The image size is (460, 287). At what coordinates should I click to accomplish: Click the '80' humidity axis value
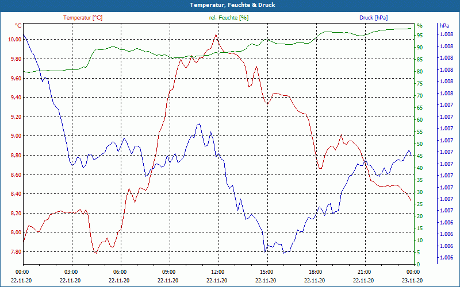click(420, 71)
